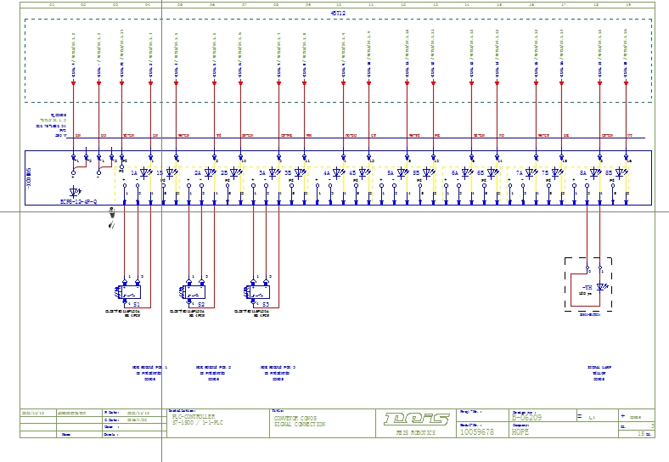Image resolution: width=669 pixels, height=462 pixels.
Task: Select the LED symbol labeled 5A
Action: click(x=402, y=172)
